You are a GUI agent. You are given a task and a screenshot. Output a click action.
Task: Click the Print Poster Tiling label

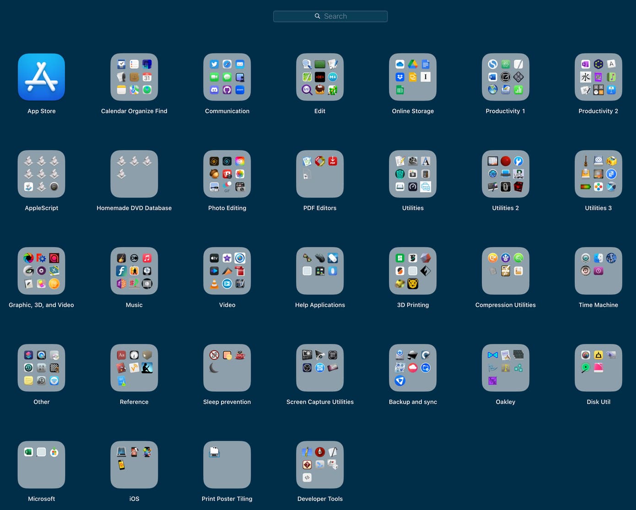227,499
